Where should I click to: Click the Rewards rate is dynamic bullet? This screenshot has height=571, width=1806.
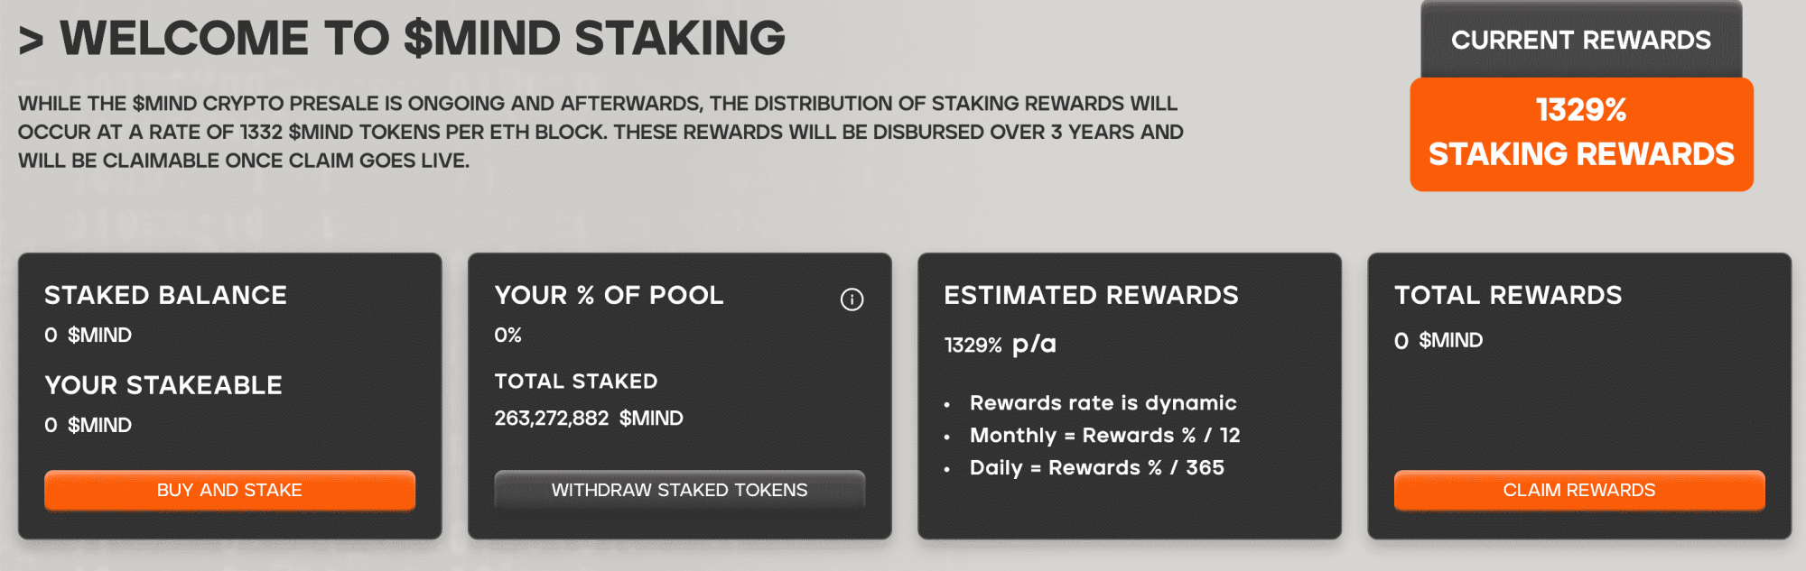(x=1103, y=403)
